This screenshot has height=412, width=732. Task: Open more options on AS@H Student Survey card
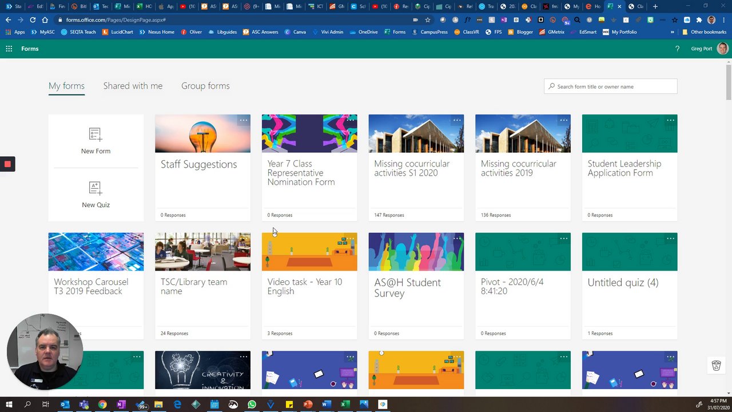click(457, 239)
